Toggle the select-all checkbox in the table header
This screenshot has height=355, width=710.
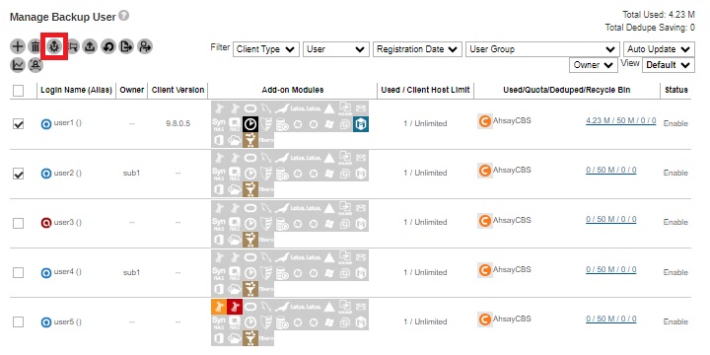[18, 91]
